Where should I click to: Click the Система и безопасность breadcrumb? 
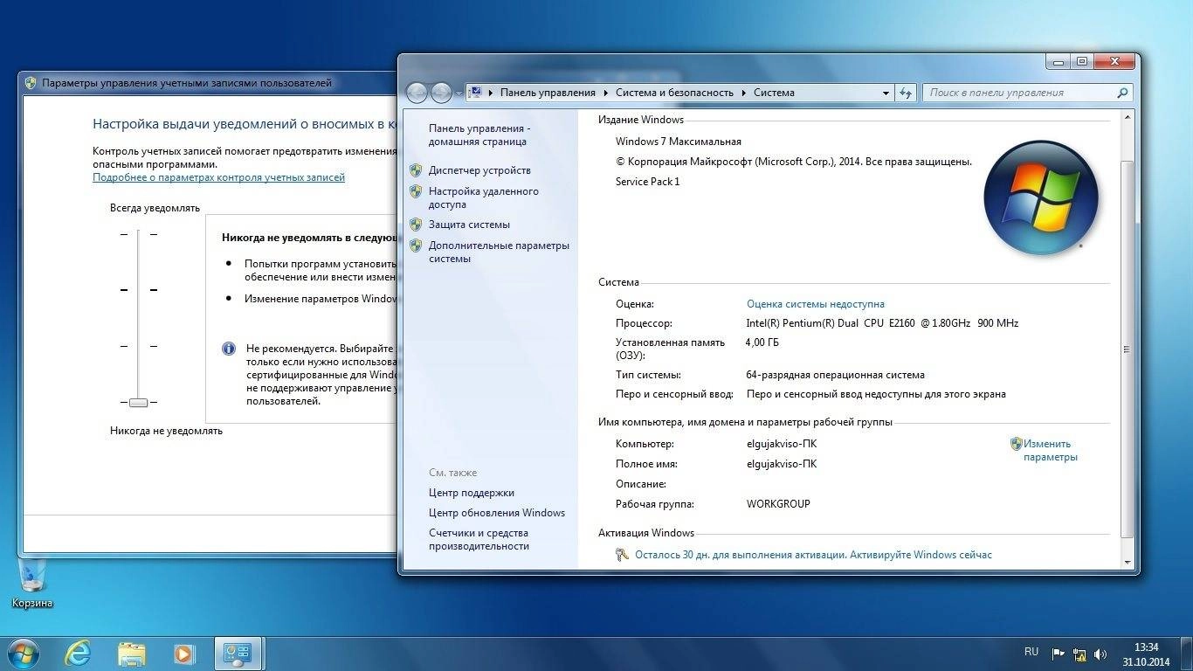(x=674, y=93)
